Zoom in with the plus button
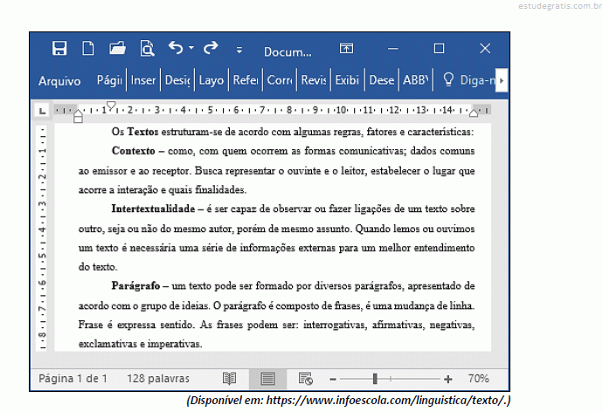The width and height of the screenshot is (603, 412). pyautogui.click(x=447, y=380)
